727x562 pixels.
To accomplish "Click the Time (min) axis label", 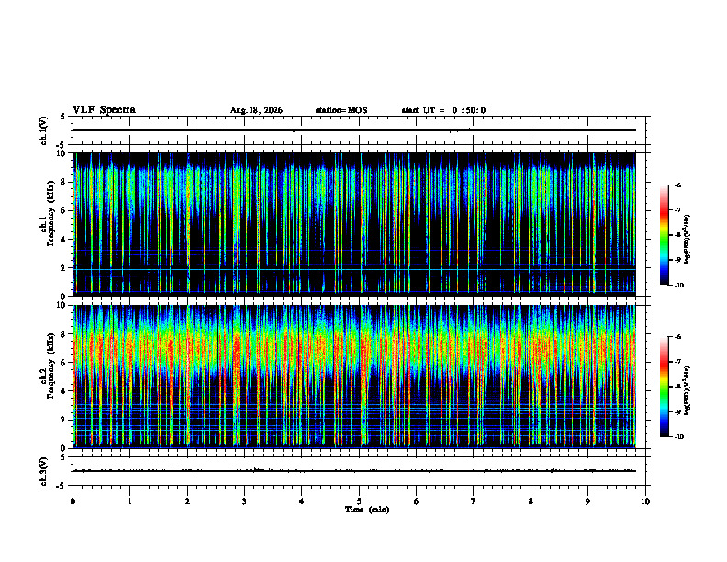I will (x=367, y=510).
